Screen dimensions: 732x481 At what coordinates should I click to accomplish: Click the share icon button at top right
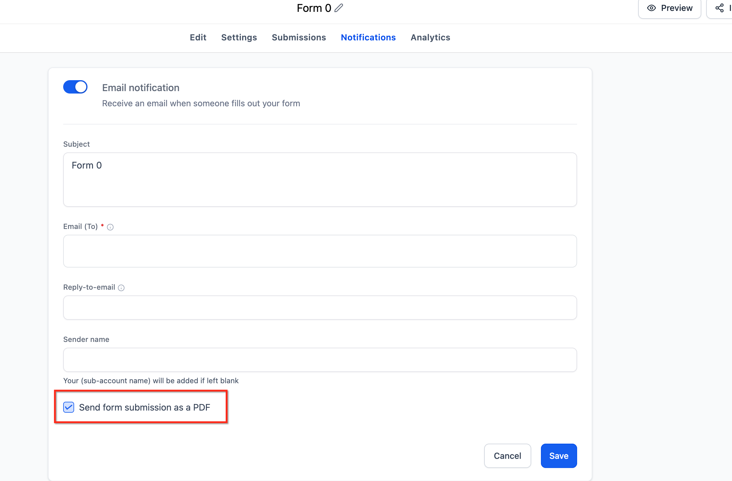[x=719, y=8]
